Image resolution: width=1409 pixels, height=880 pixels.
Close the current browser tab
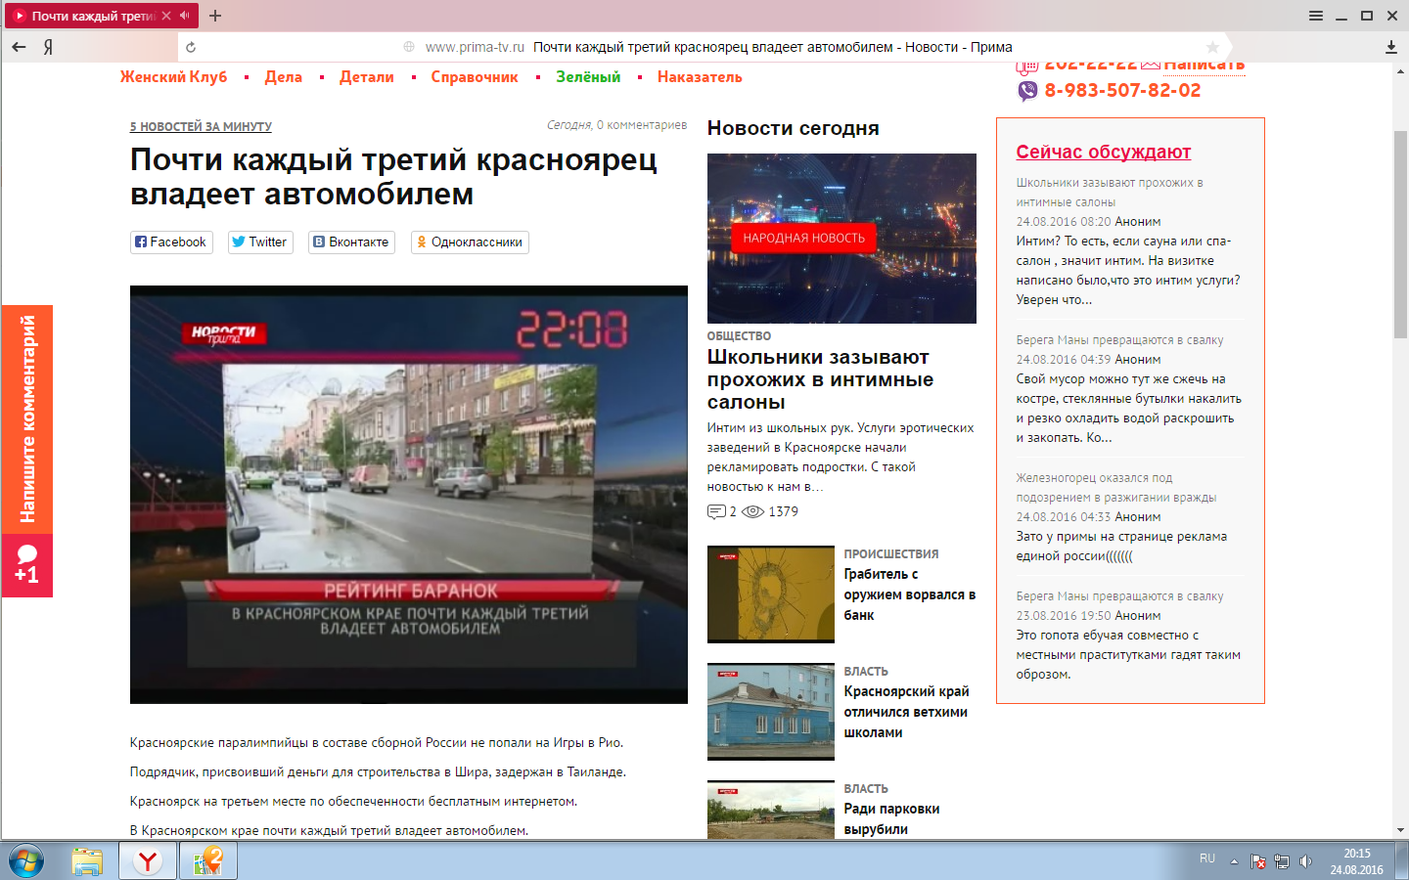pyautogui.click(x=166, y=16)
